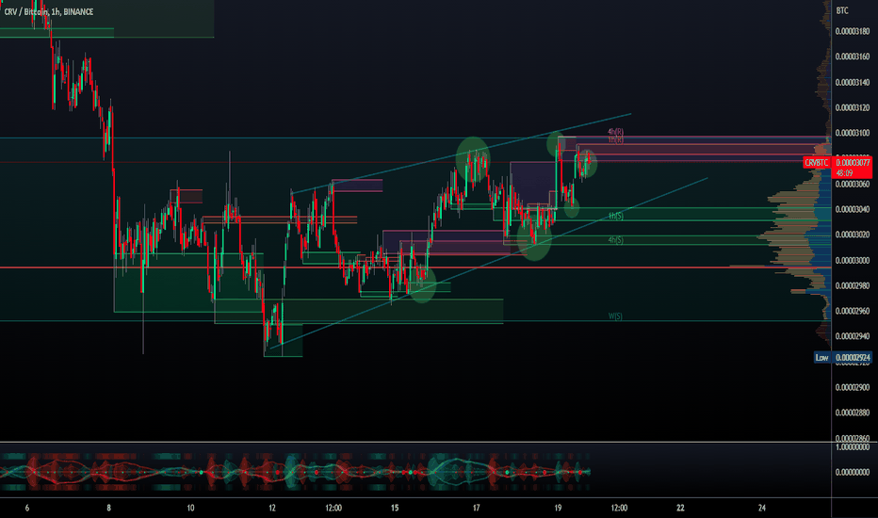This screenshot has width=878, height=518.
Task: Click the oscillator indicator pane below the chart
Action: tap(415, 470)
